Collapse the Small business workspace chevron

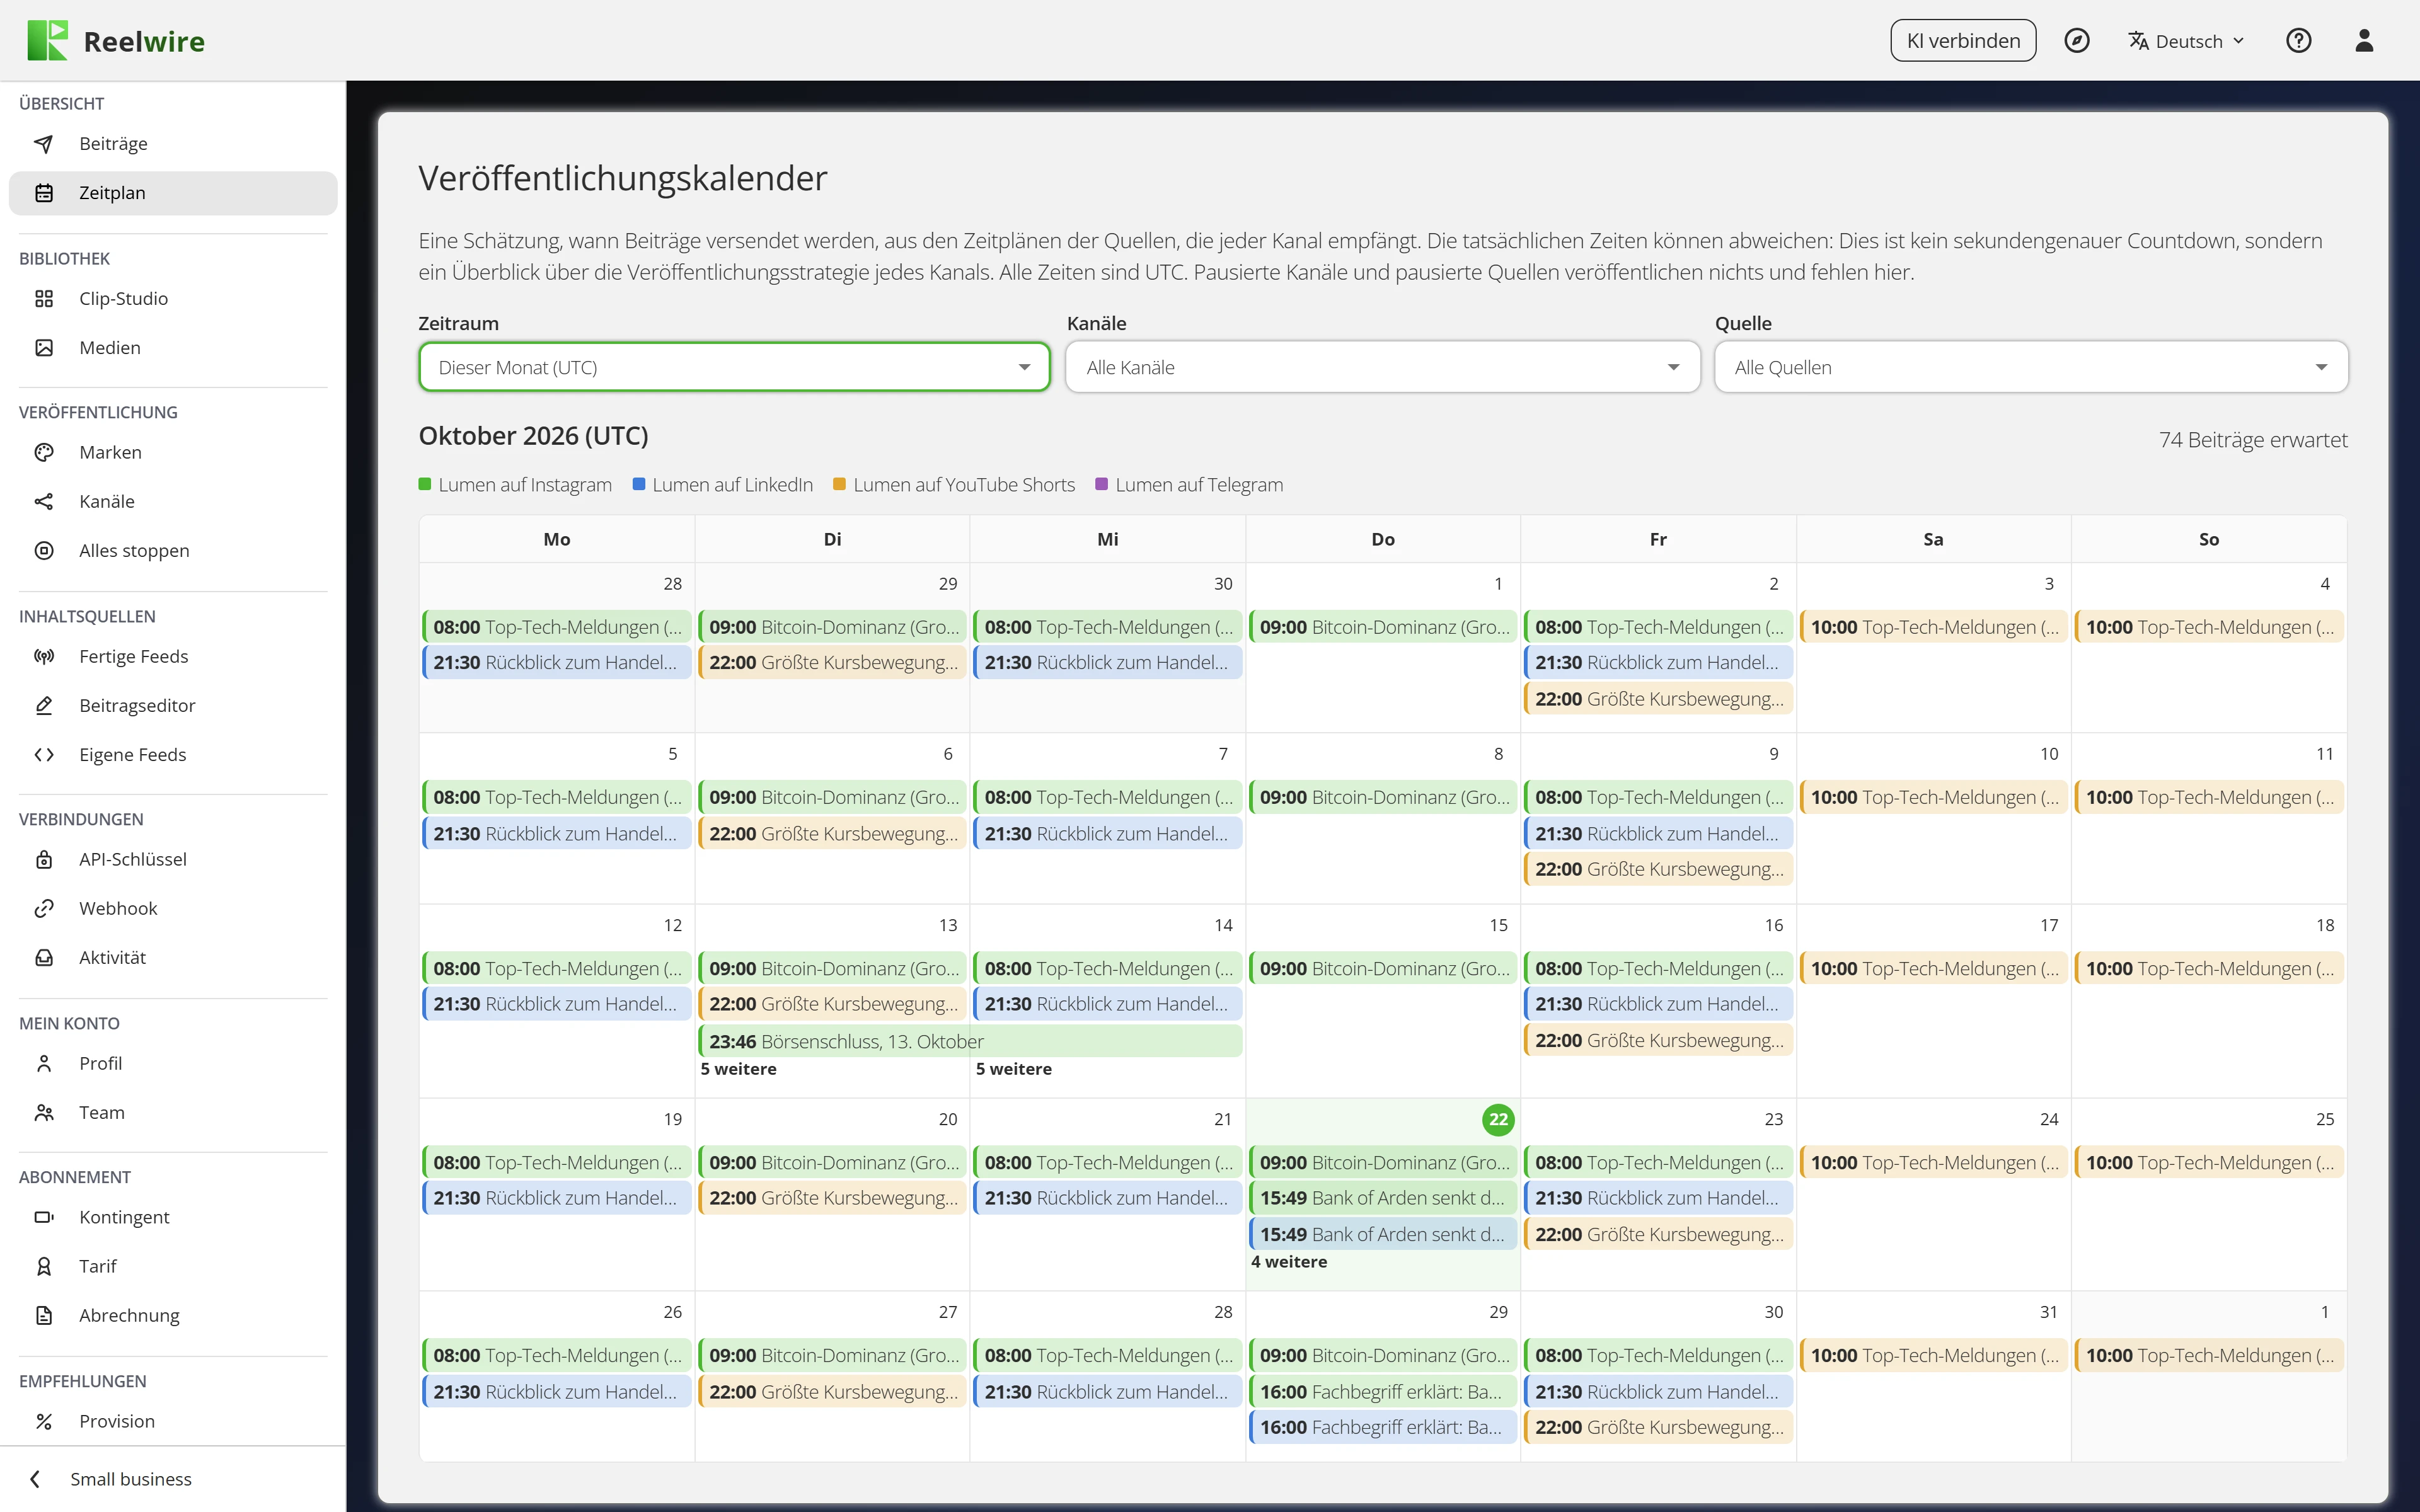click(x=36, y=1479)
